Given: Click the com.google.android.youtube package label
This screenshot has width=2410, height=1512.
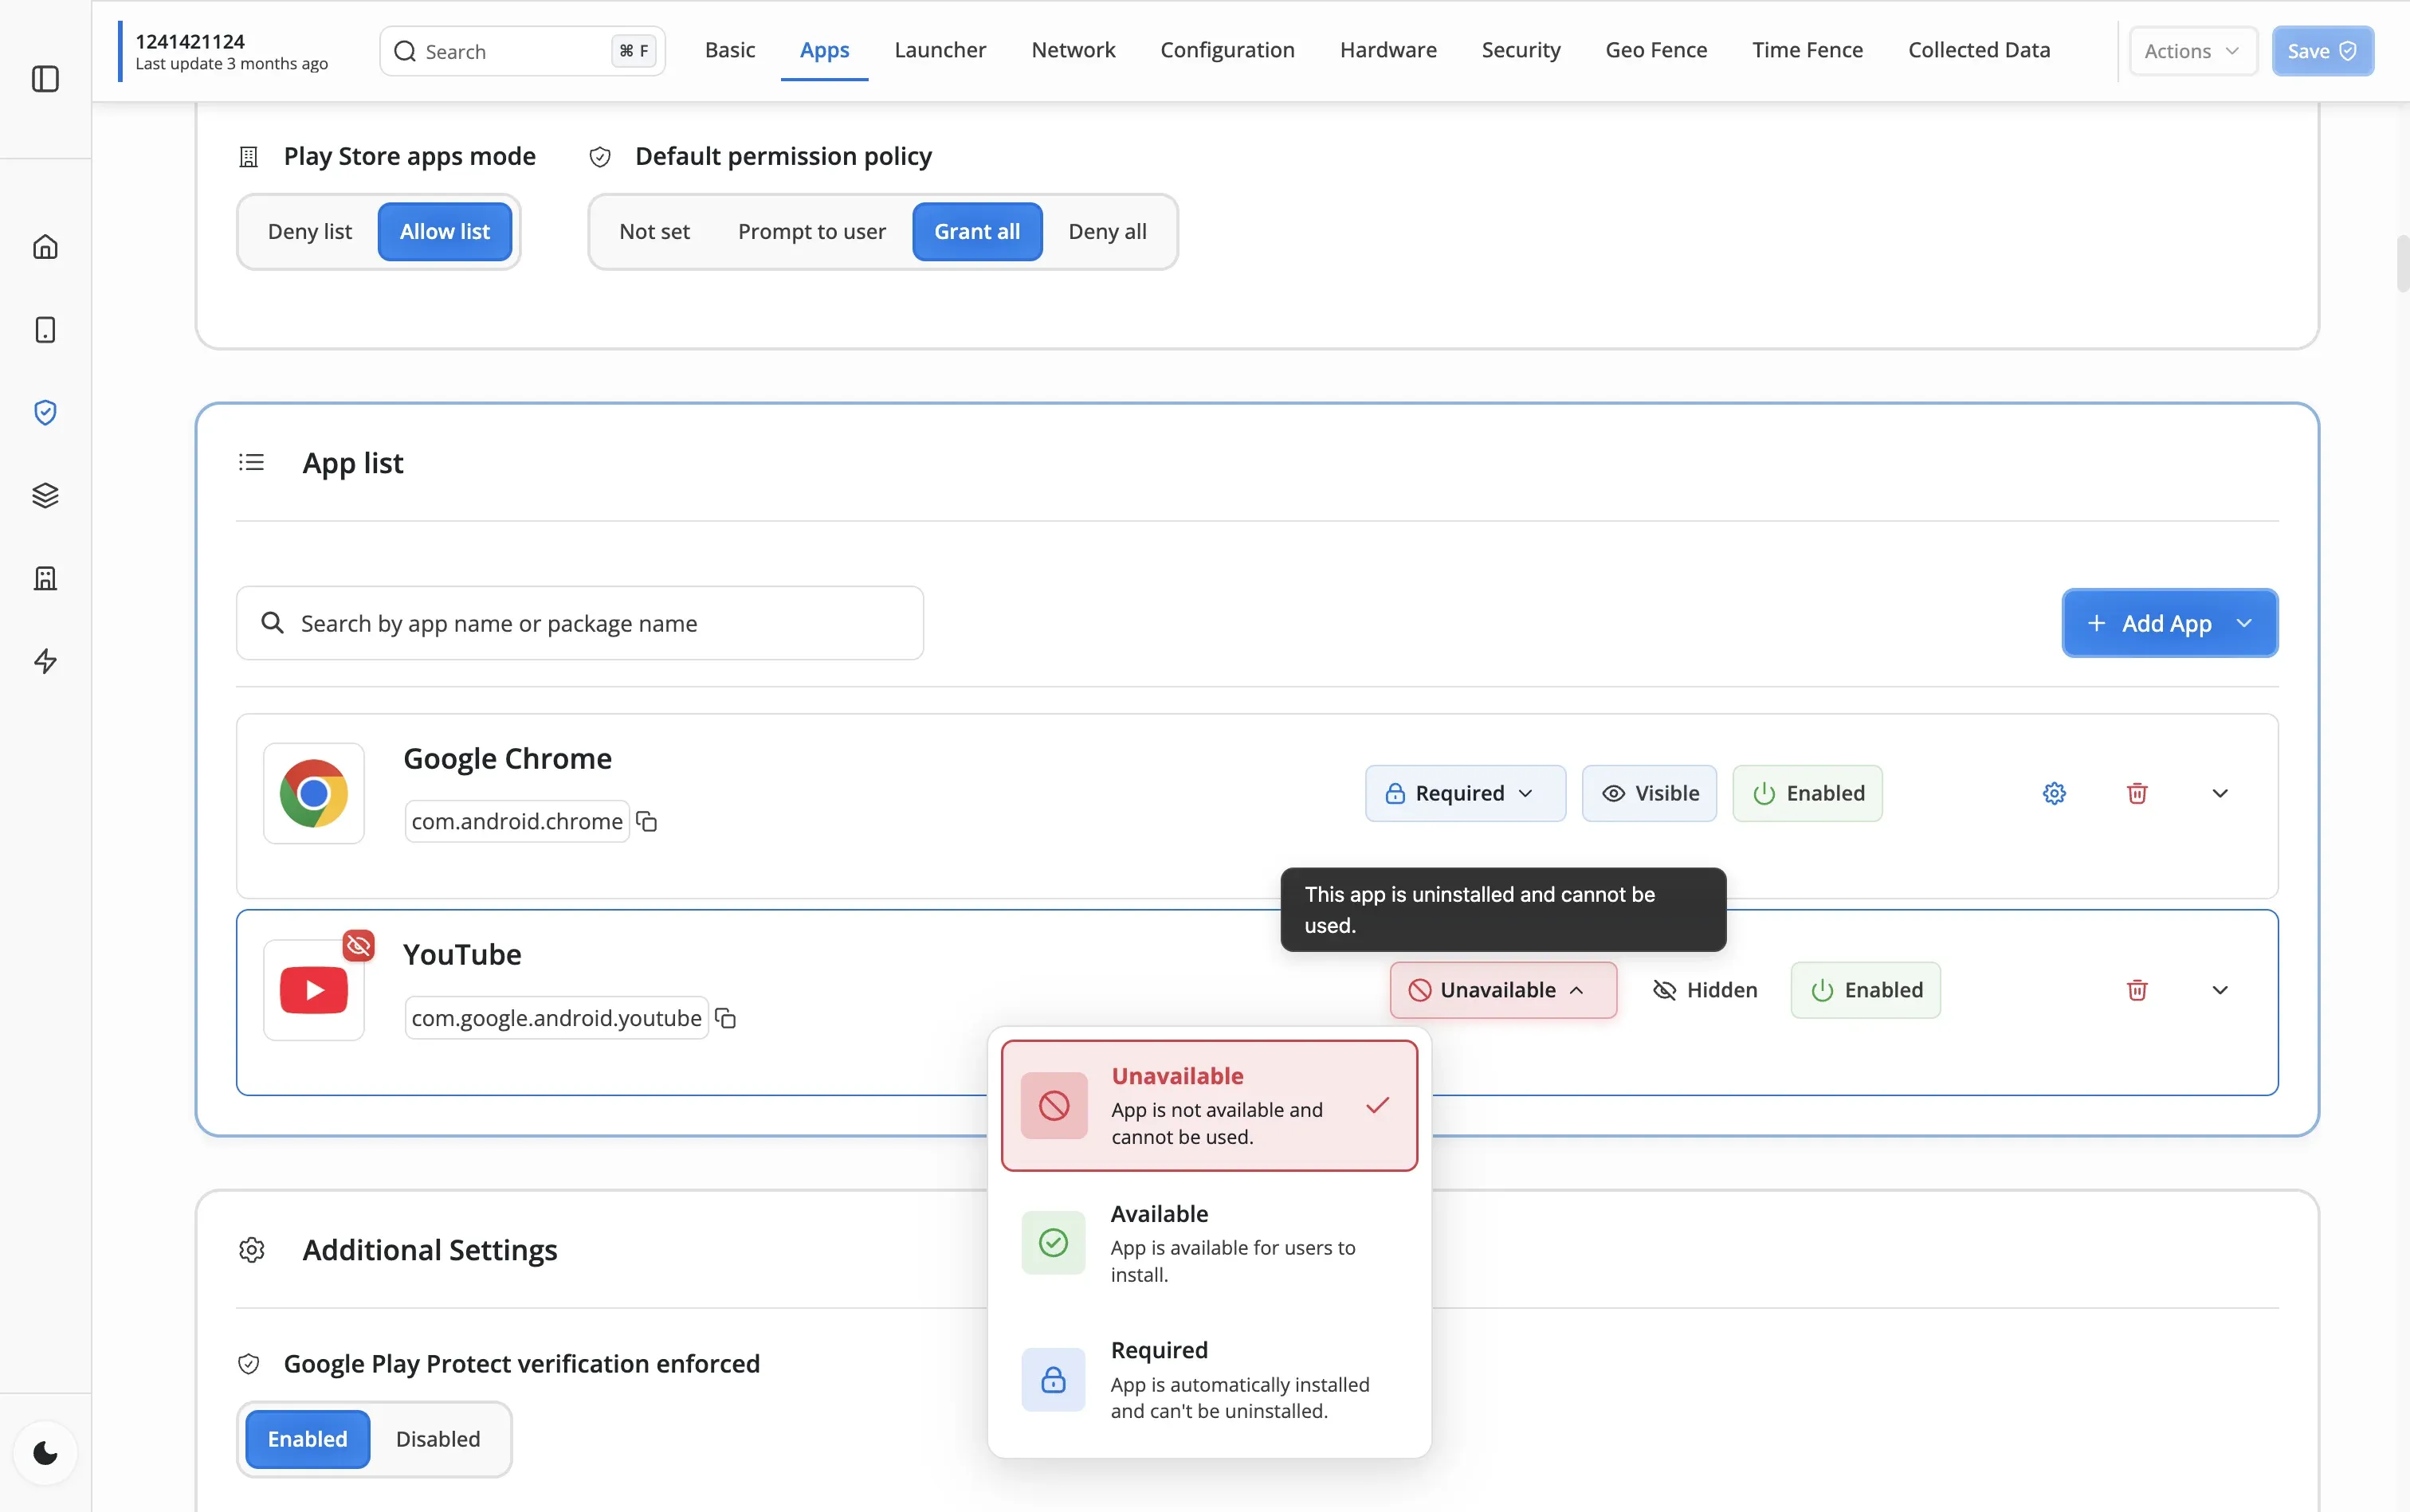Looking at the screenshot, I should (556, 1018).
